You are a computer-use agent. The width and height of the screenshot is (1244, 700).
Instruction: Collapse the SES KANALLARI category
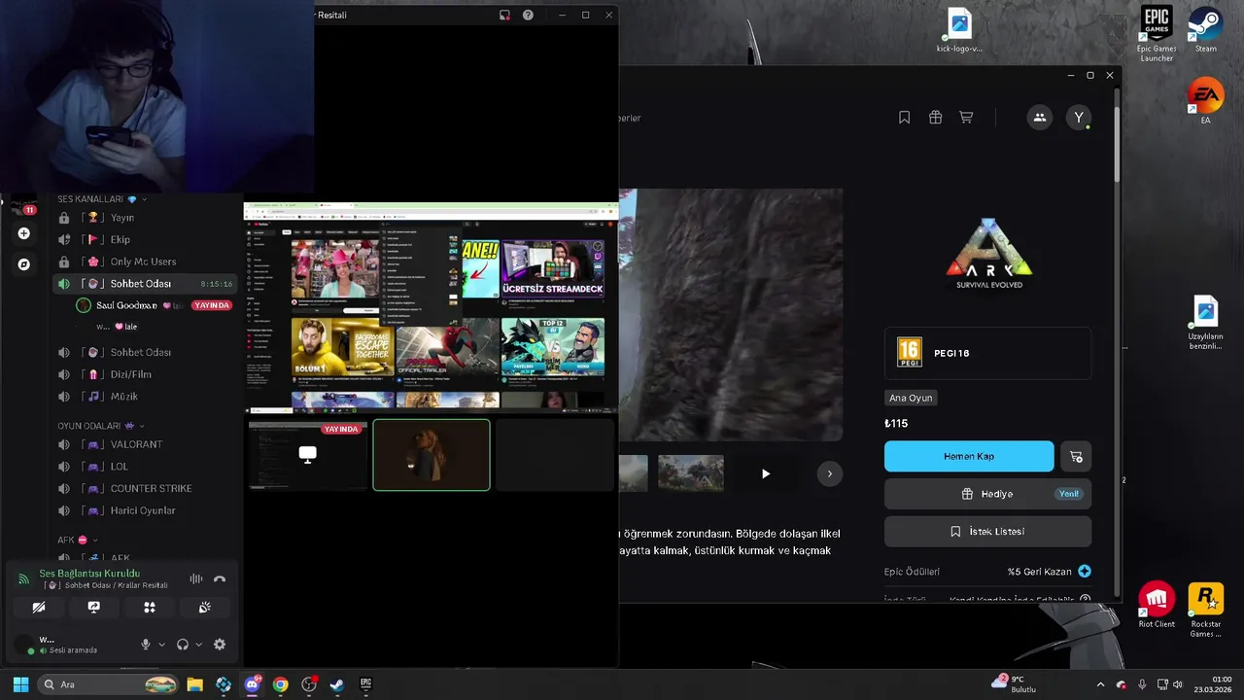(x=102, y=199)
